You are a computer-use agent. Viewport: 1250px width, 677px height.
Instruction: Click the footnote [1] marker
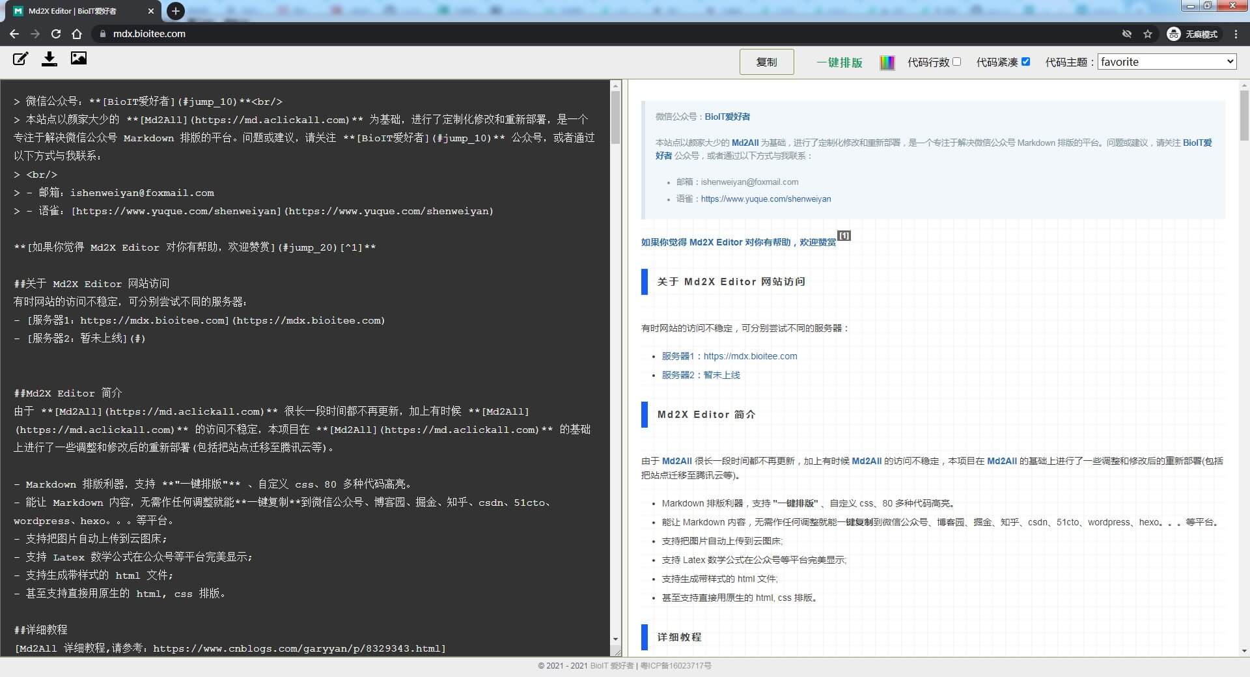pos(844,235)
